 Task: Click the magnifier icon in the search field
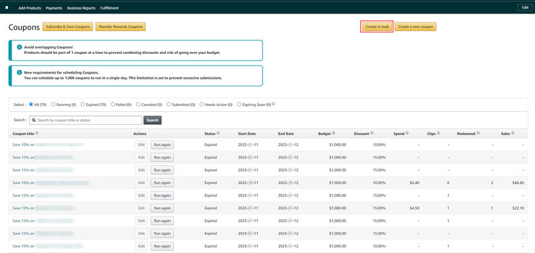click(34, 120)
